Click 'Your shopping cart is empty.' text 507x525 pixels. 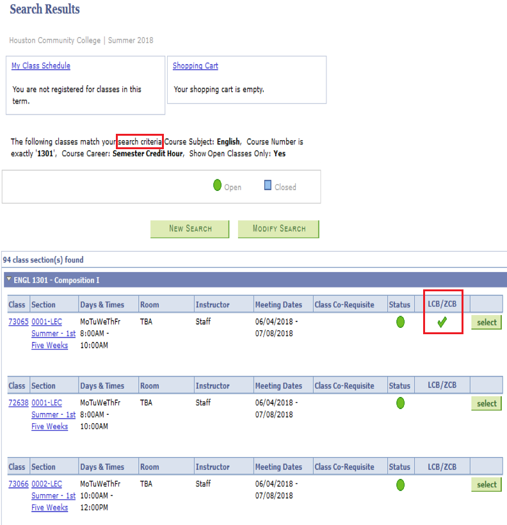click(219, 90)
